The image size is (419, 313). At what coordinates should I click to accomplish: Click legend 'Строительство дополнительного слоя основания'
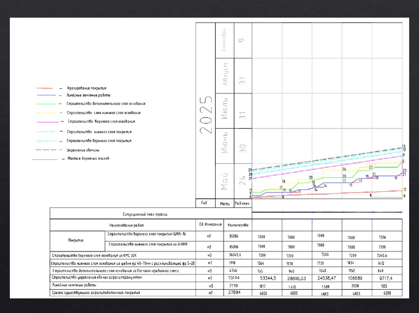click(x=106, y=104)
